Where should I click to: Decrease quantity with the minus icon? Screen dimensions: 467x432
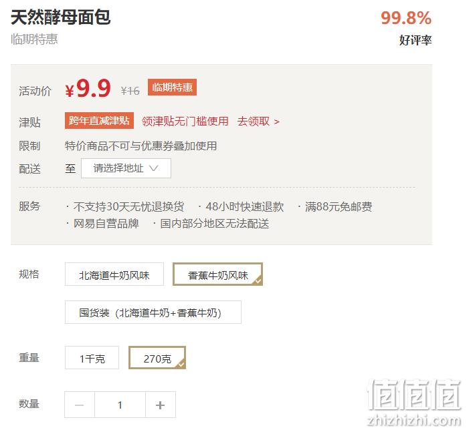click(x=80, y=405)
